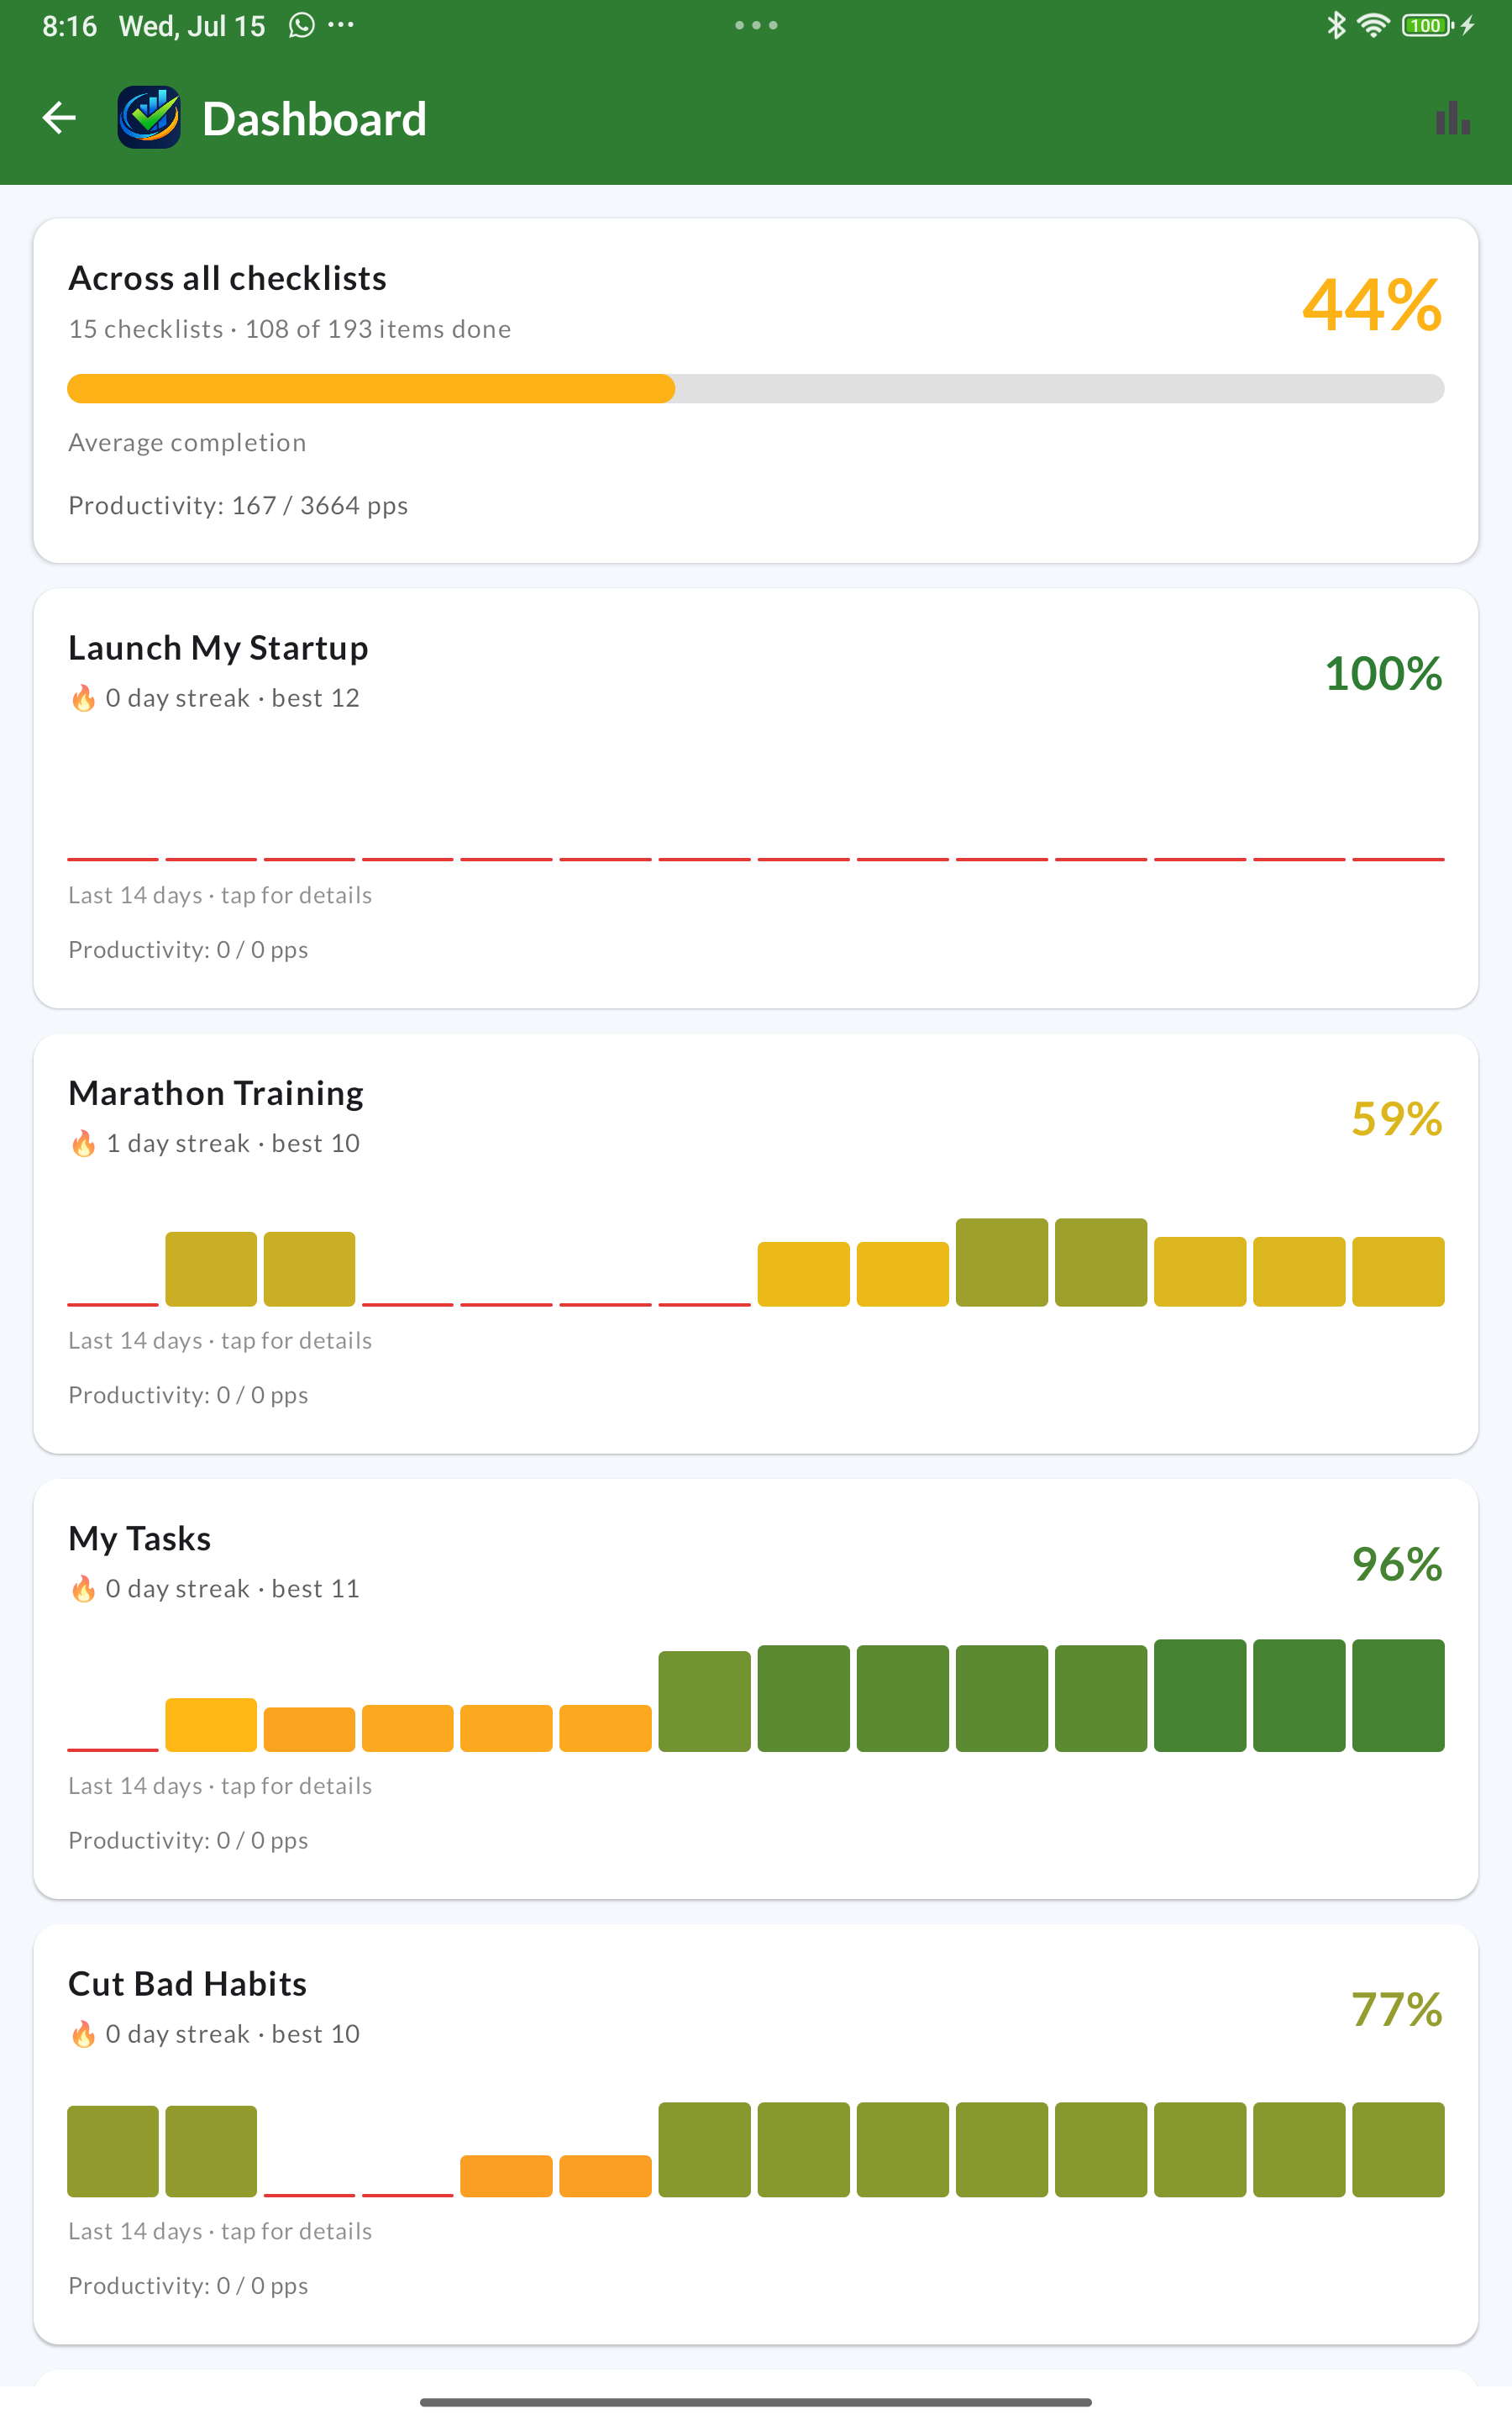Tap the first yellow bar in My Tasks chart

[211, 1724]
